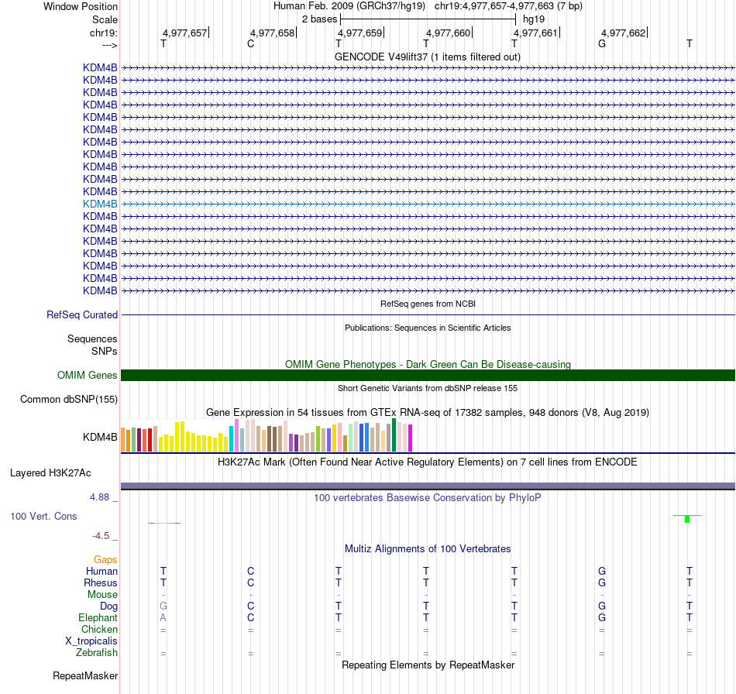Click the hg19 label beside the scale bar
The image size is (736, 694).
tap(534, 19)
